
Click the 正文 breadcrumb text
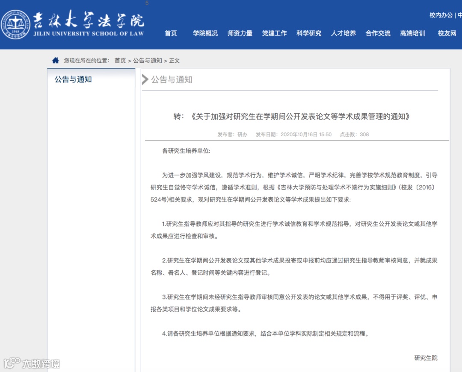click(x=174, y=61)
